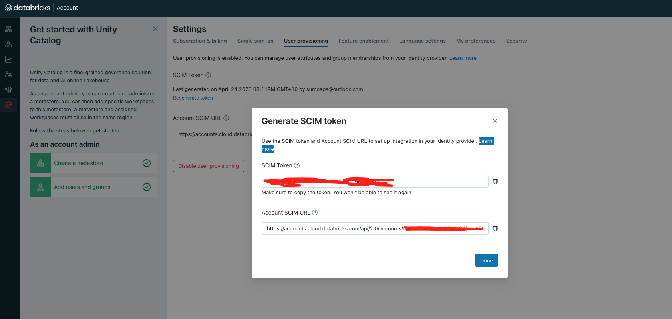This screenshot has height=319, width=672.
Task: Click the Databricks logo in the header
Action: tap(27, 8)
